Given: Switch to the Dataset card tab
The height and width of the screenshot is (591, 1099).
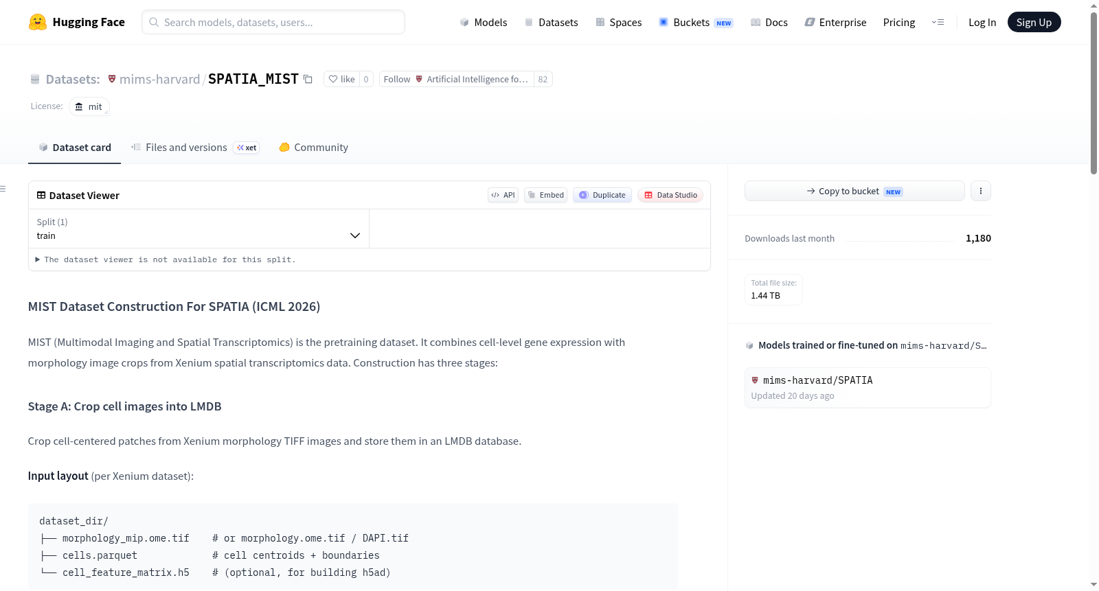Looking at the screenshot, I should pos(74,148).
